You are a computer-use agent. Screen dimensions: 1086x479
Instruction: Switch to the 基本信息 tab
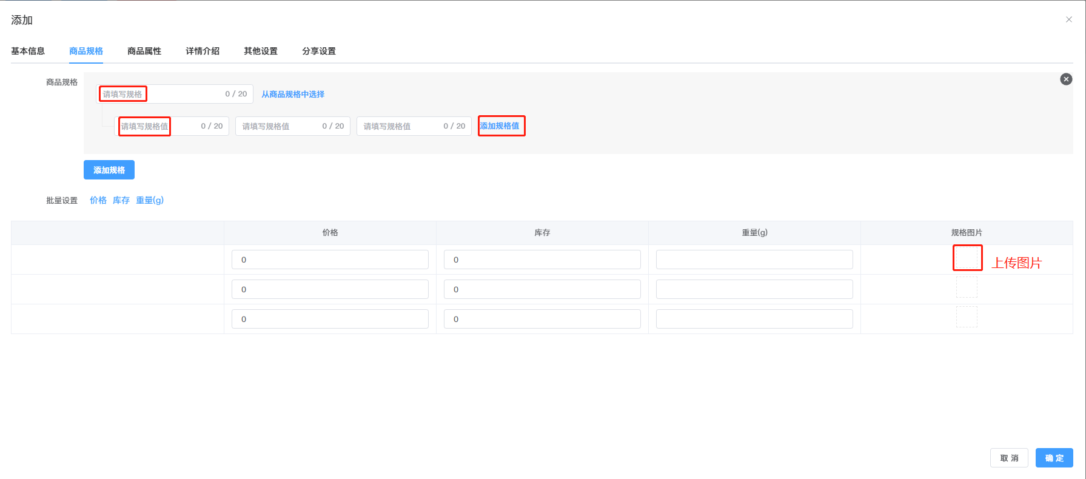click(x=28, y=51)
